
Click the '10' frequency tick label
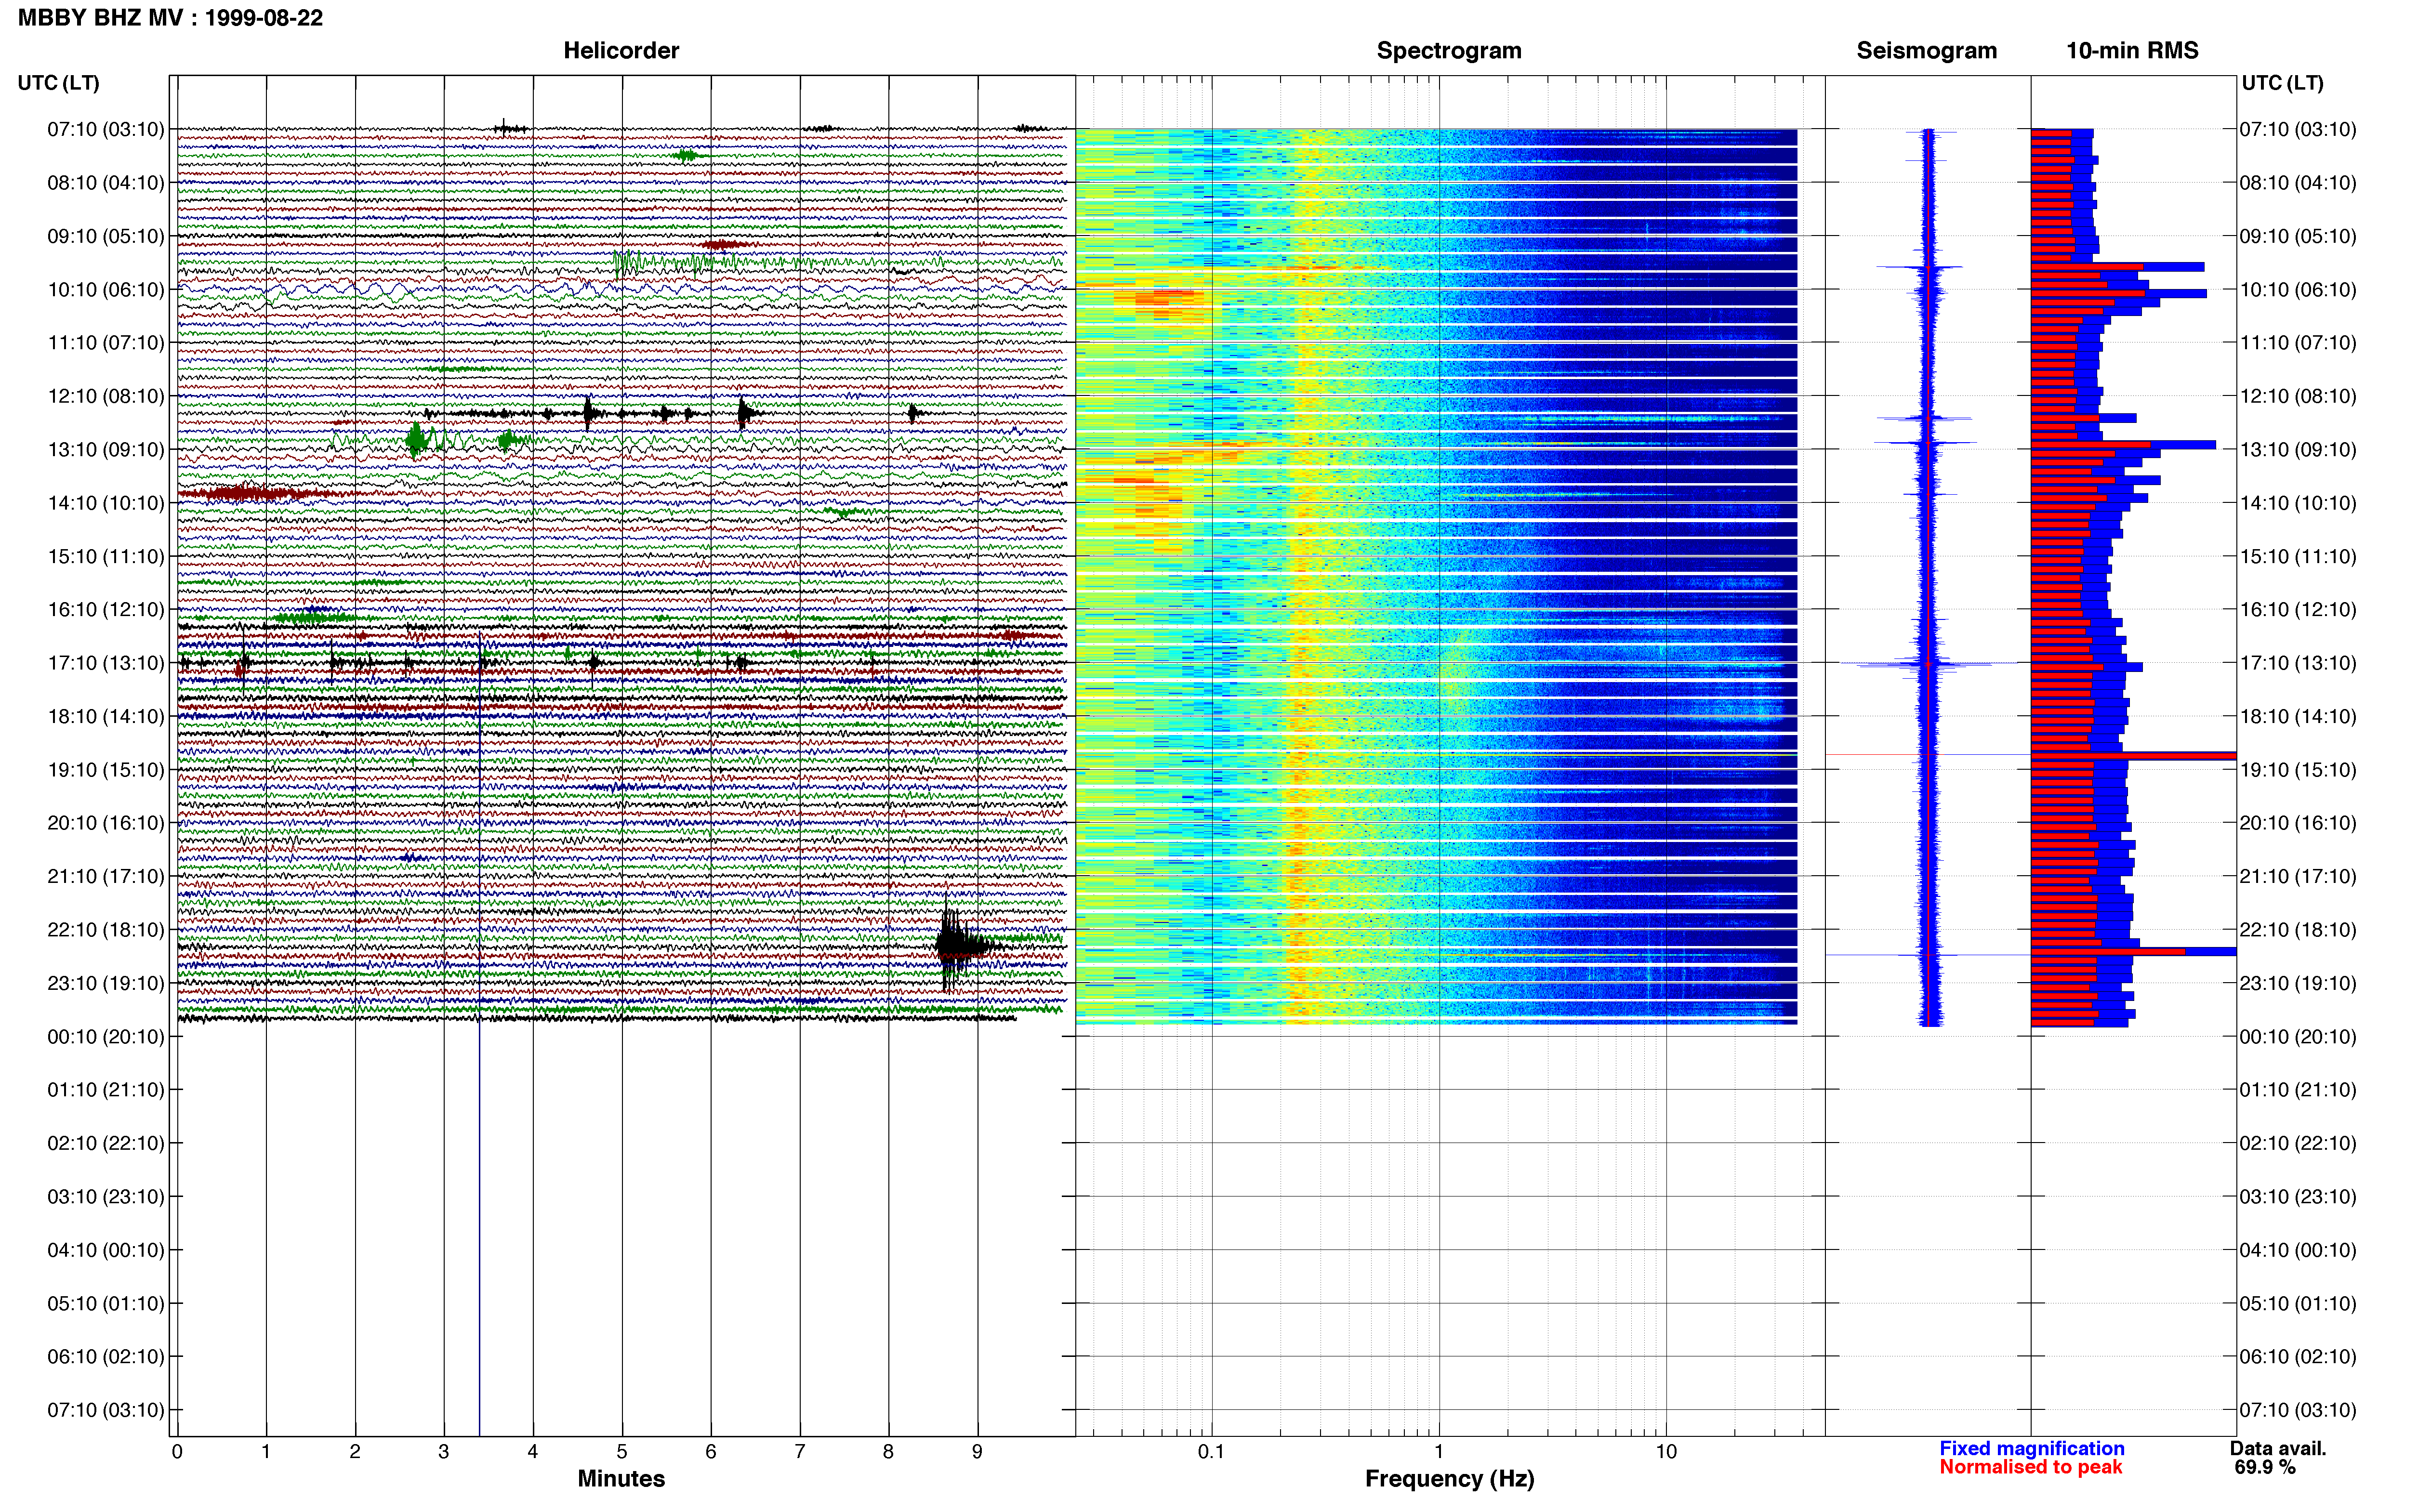click(1666, 1452)
